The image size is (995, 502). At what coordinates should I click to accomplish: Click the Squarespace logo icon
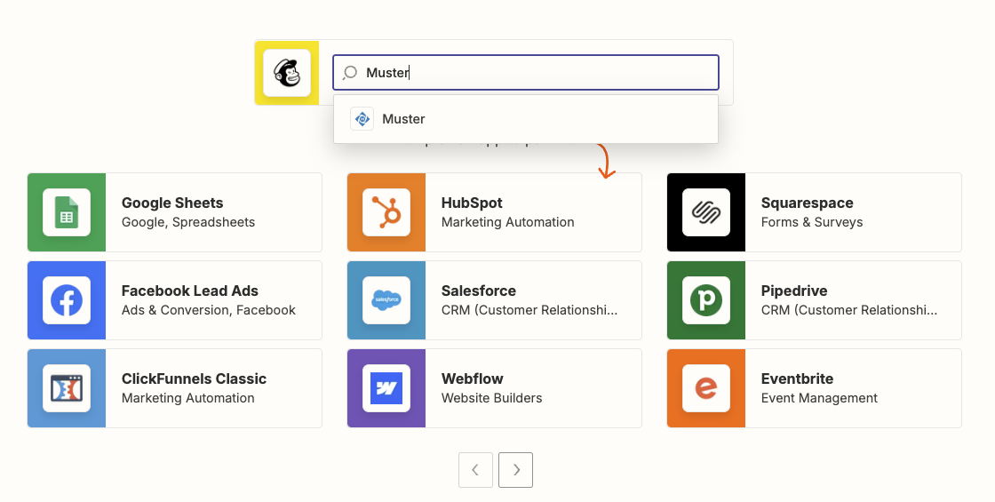coord(706,212)
